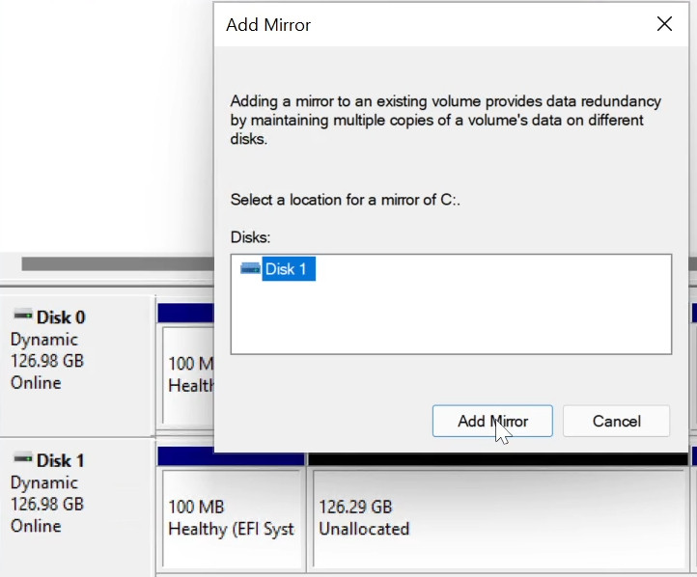Click the Disk 1 drive icon in Disks list
The width and height of the screenshot is (697, 577).
tap(250, 269)
